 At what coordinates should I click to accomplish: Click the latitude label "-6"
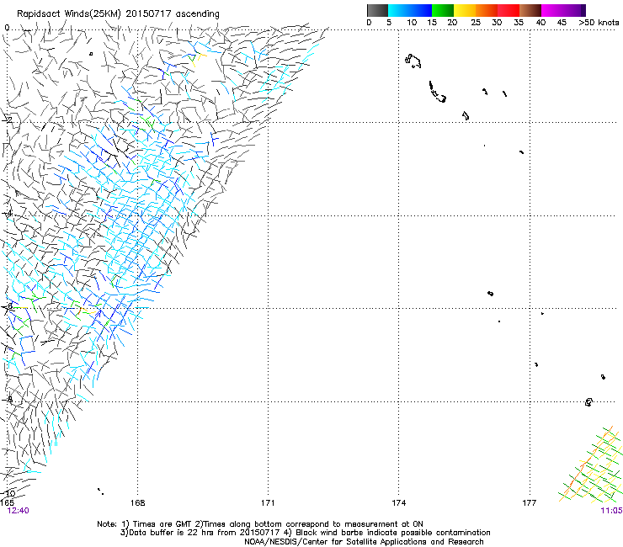click(8, 305)
